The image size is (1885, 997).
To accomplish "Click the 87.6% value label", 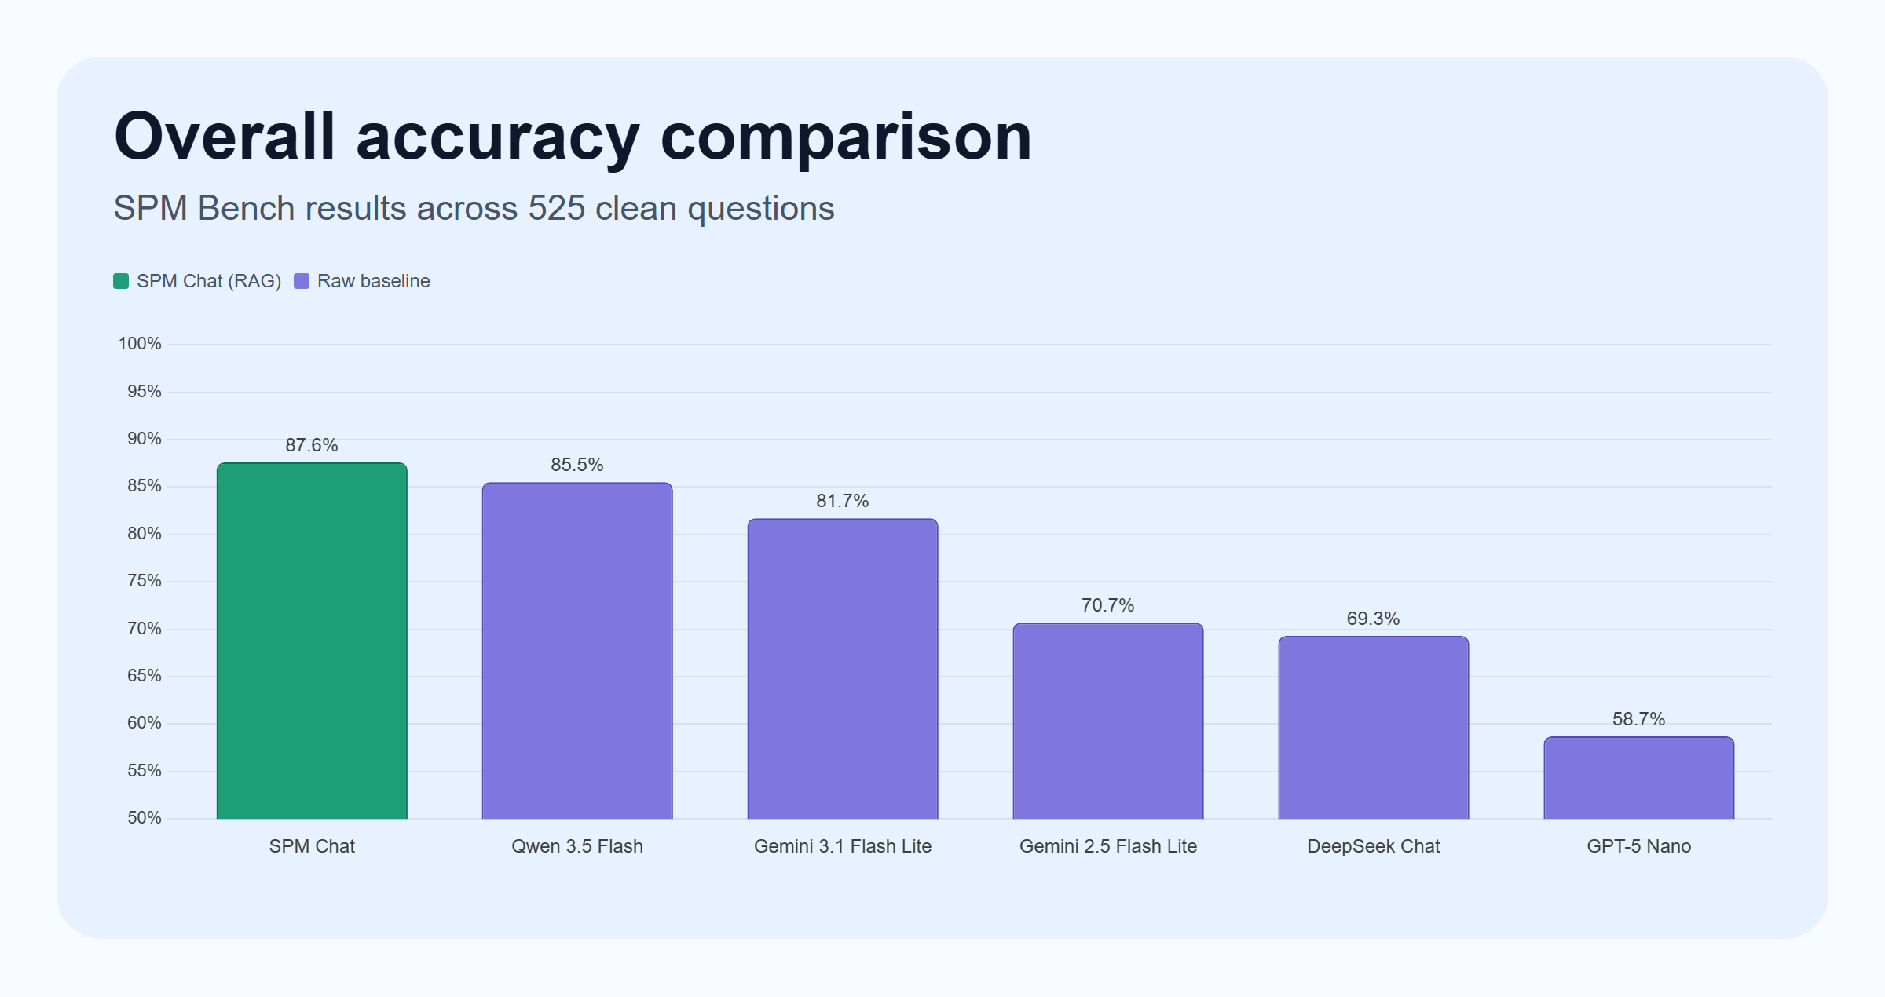I will pos(312,445).
